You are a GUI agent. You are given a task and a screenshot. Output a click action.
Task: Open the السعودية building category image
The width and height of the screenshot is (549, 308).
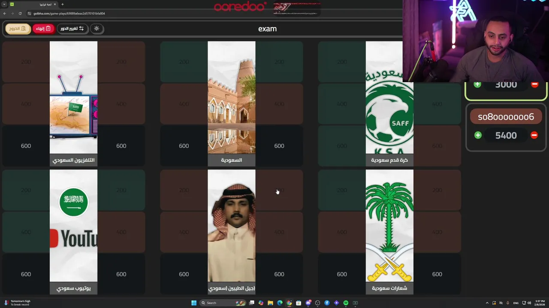click(x=232, y=98)
